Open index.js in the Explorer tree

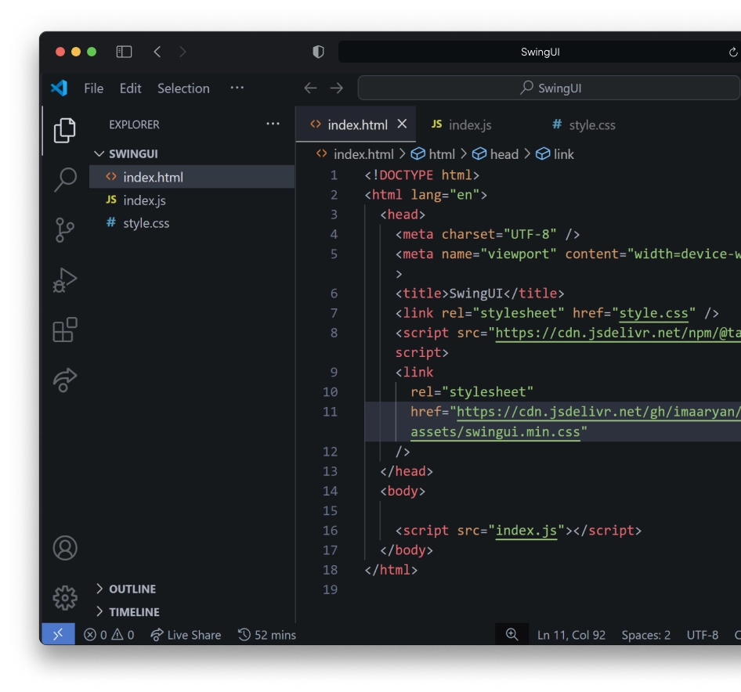point(144,200)
